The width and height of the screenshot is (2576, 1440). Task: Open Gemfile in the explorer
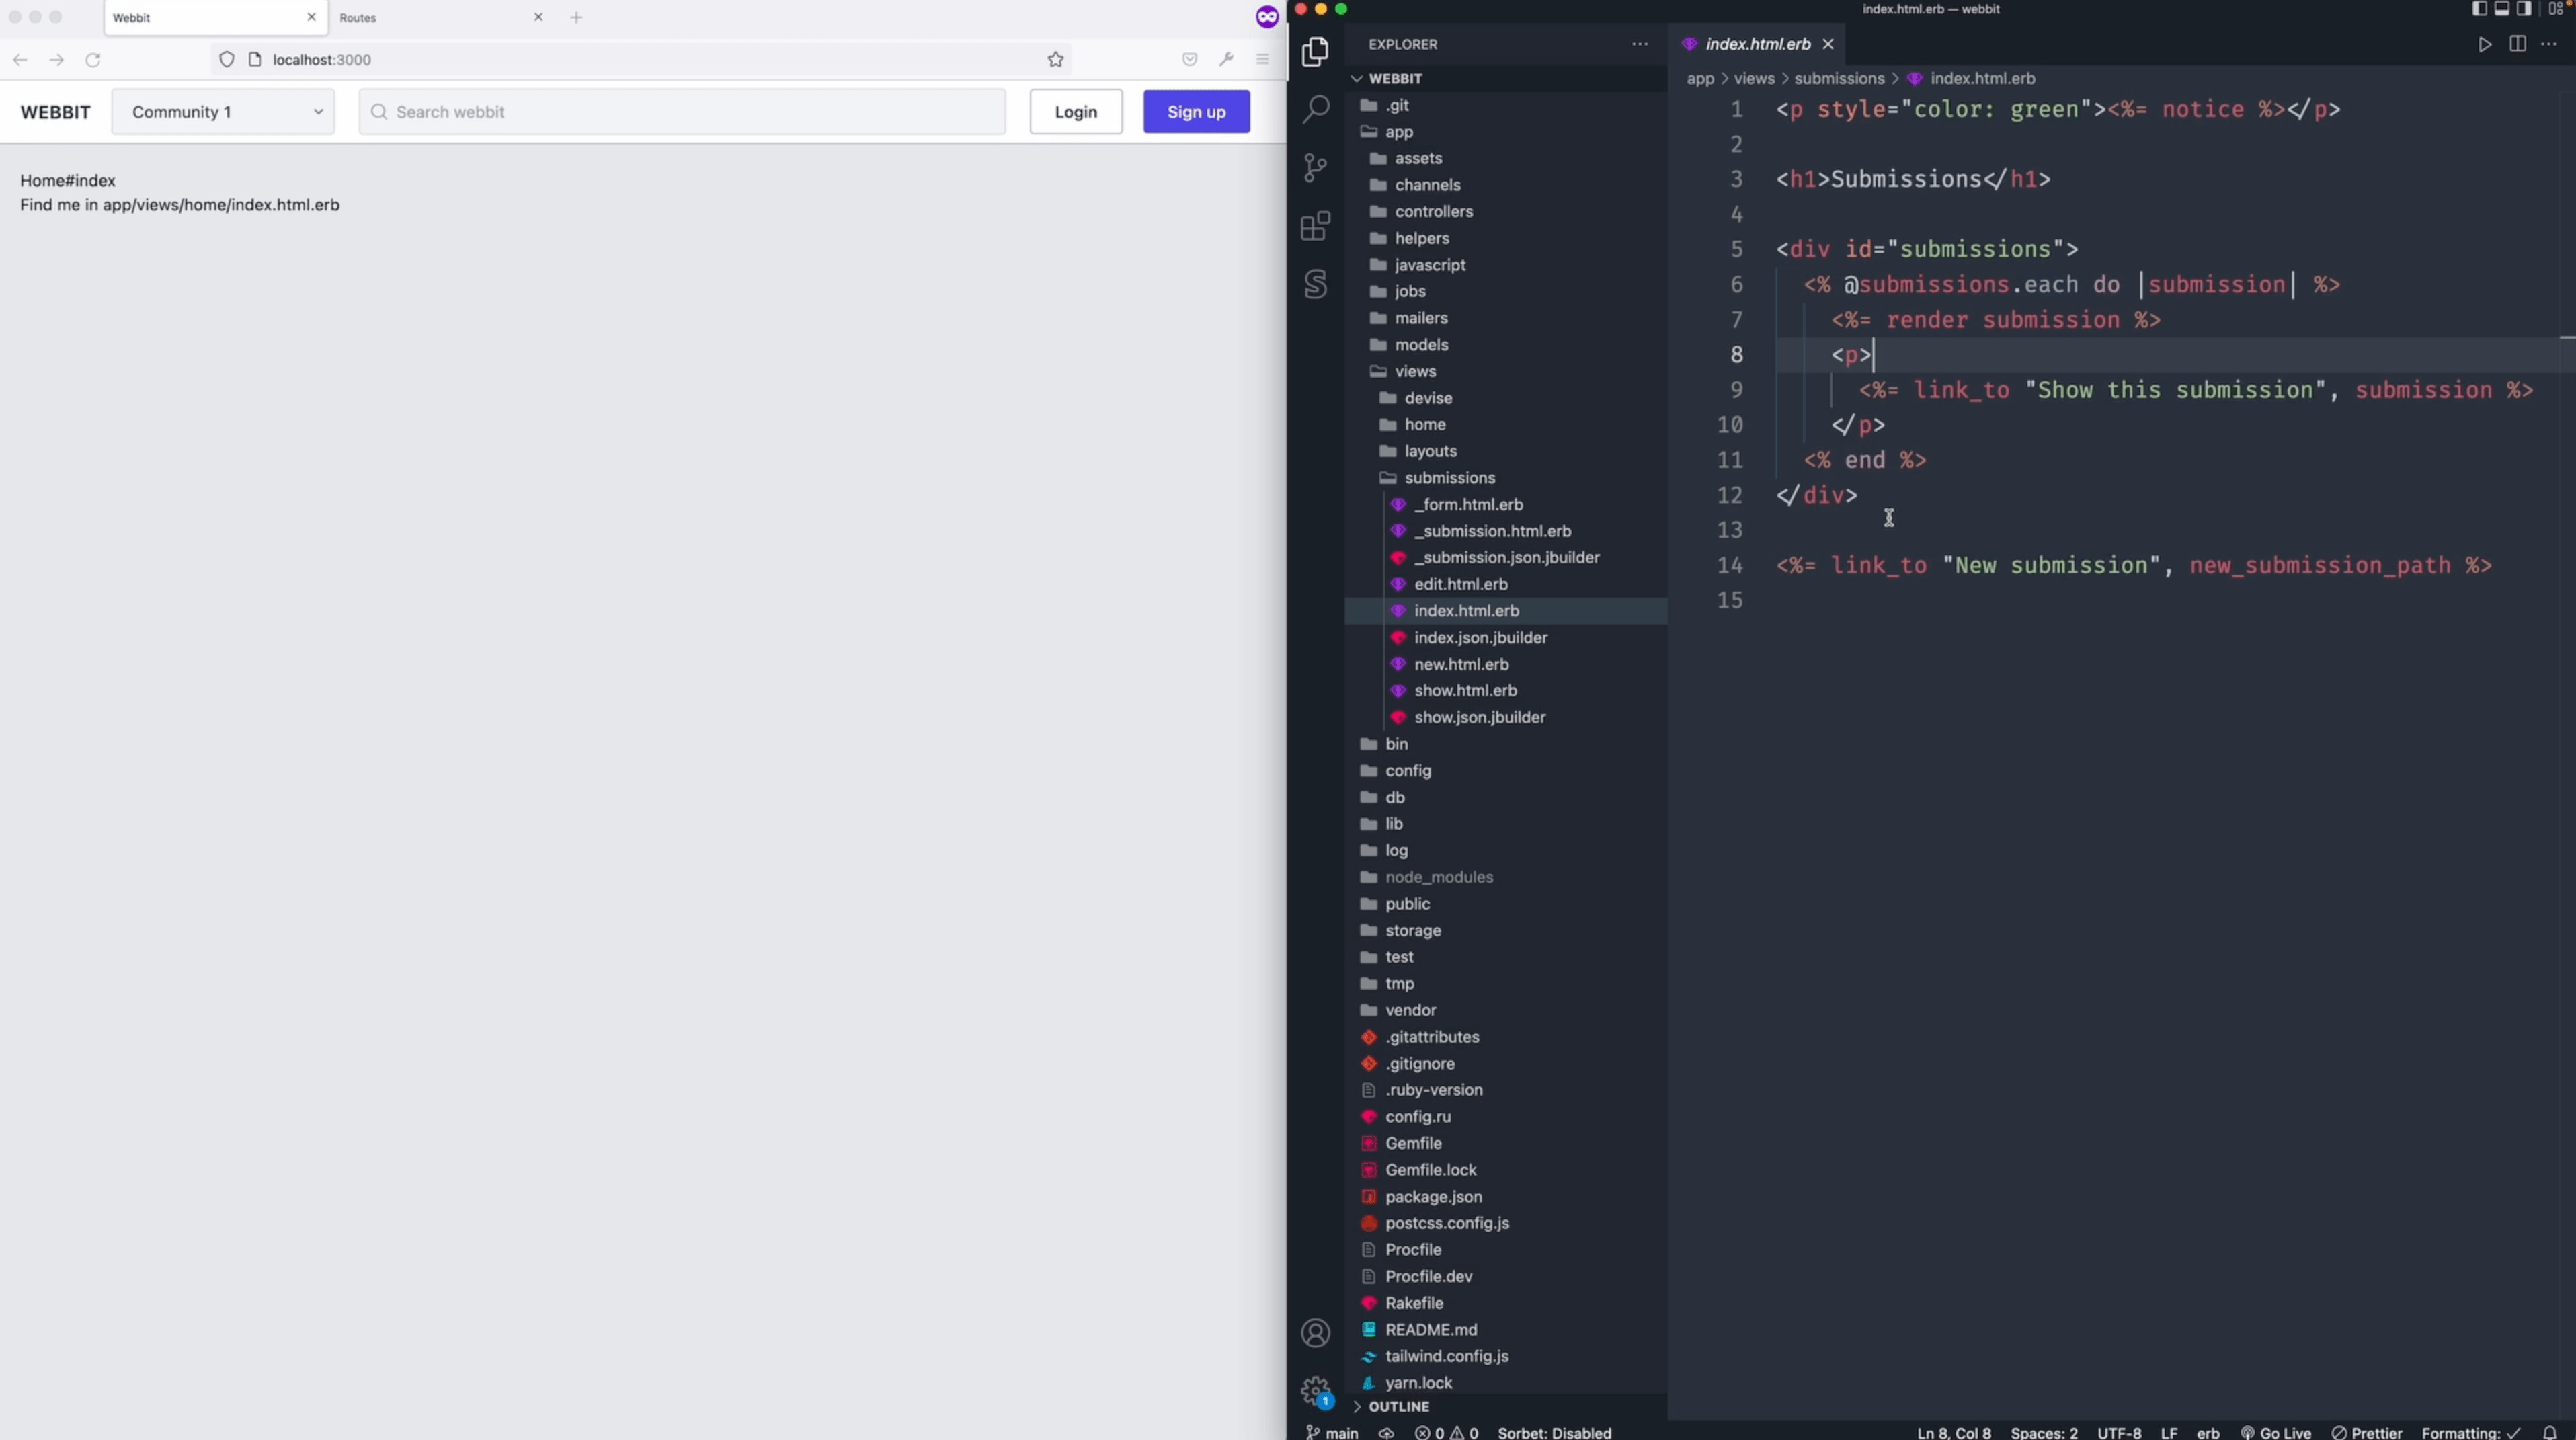pos(1413,1143)
